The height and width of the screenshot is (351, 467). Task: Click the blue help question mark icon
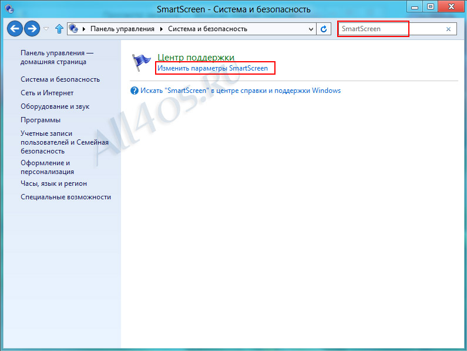click(x=135, y=91)
